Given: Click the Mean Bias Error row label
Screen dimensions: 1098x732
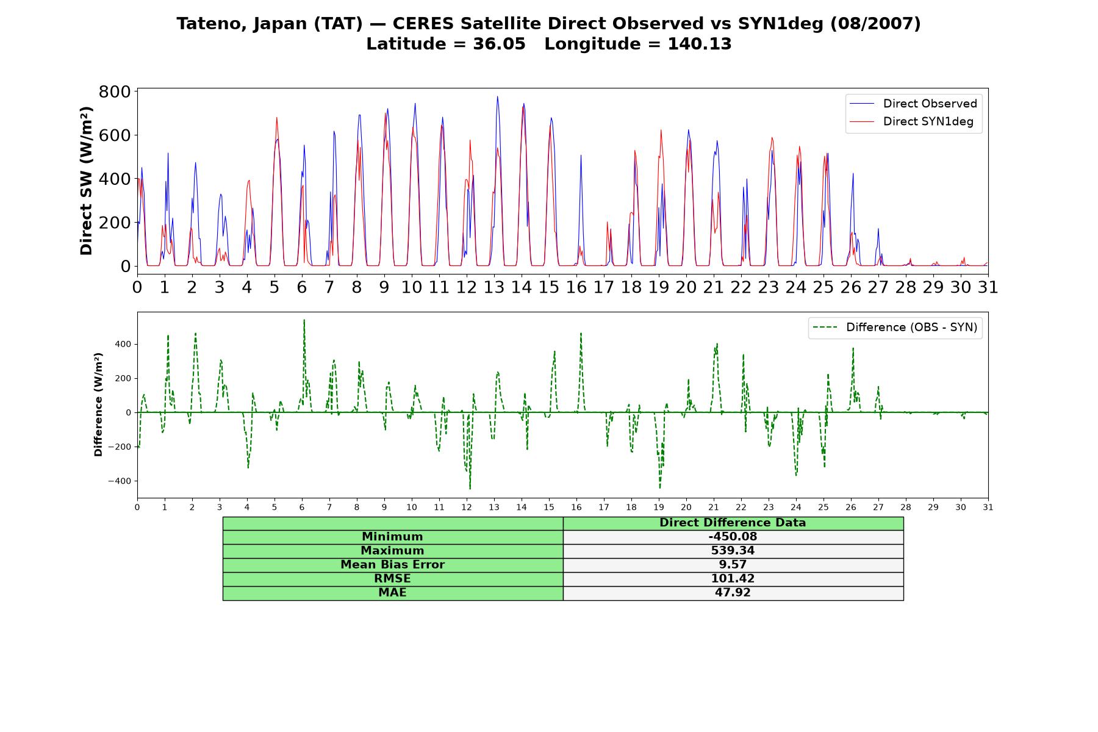Looking at the screenshot, I should pos(392,565).
